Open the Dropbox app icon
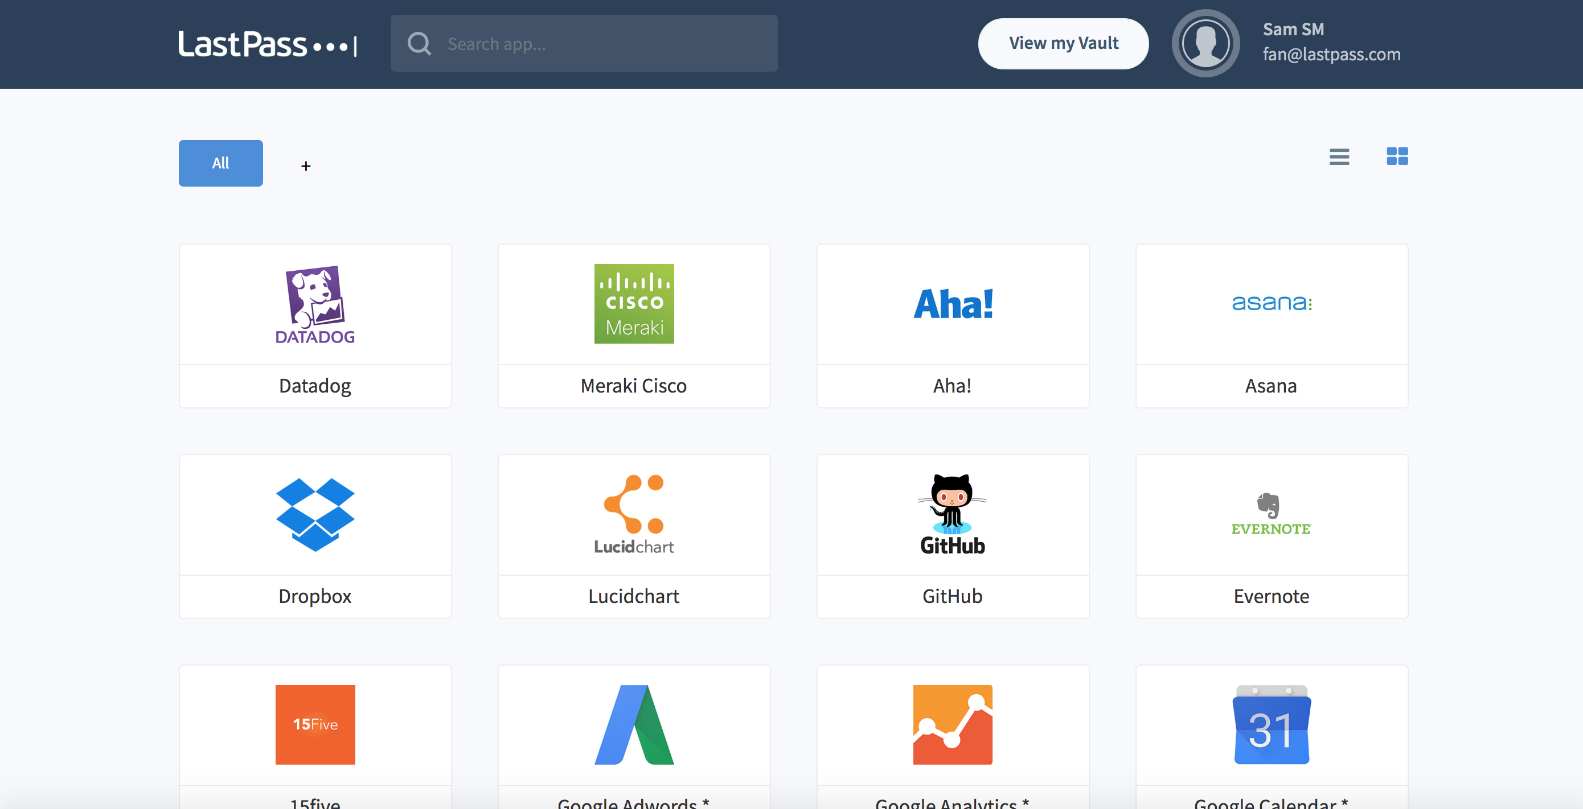The image size is (1583, 809). coord(315,514)
